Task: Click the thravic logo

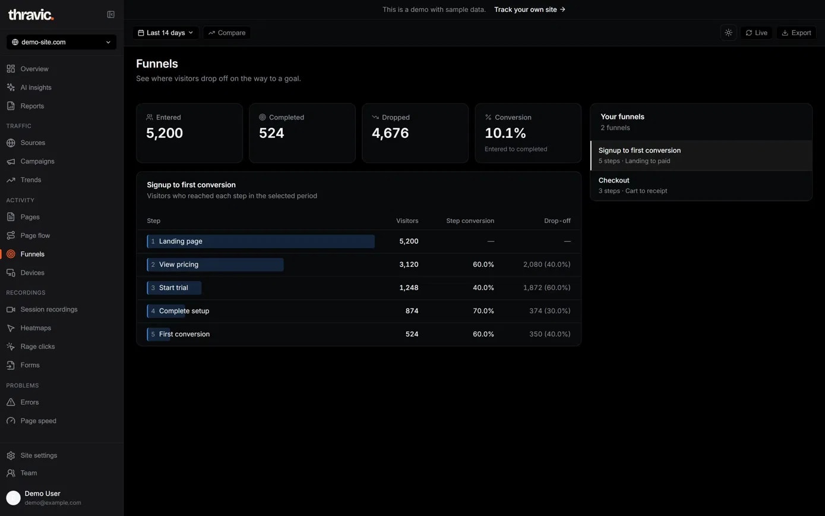Action: [x=31, y=14]
